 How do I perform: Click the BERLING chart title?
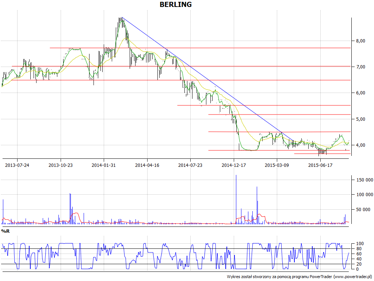176,4
